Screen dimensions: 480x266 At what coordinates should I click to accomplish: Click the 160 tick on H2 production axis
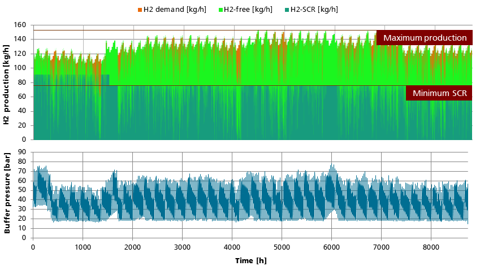coord(20,25)
